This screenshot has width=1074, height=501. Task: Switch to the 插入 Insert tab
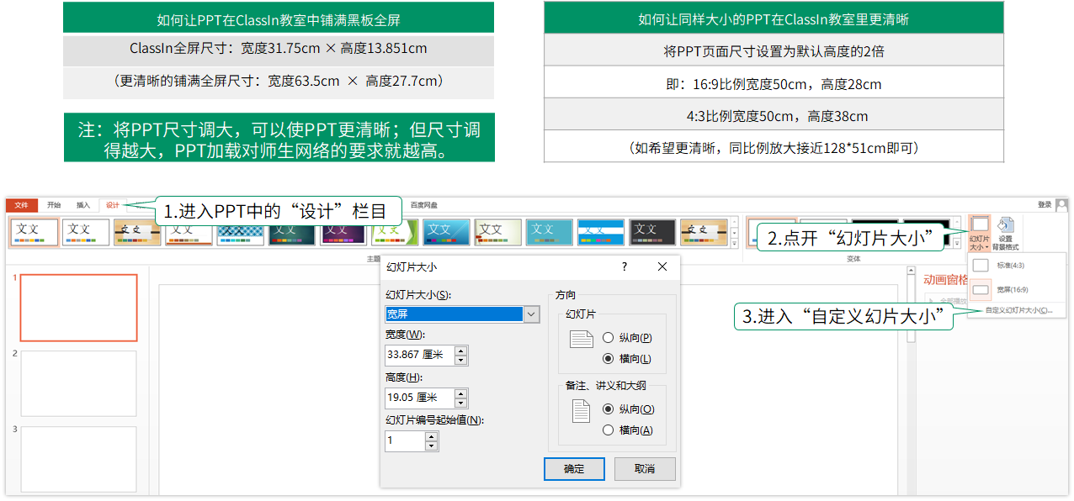83,205
